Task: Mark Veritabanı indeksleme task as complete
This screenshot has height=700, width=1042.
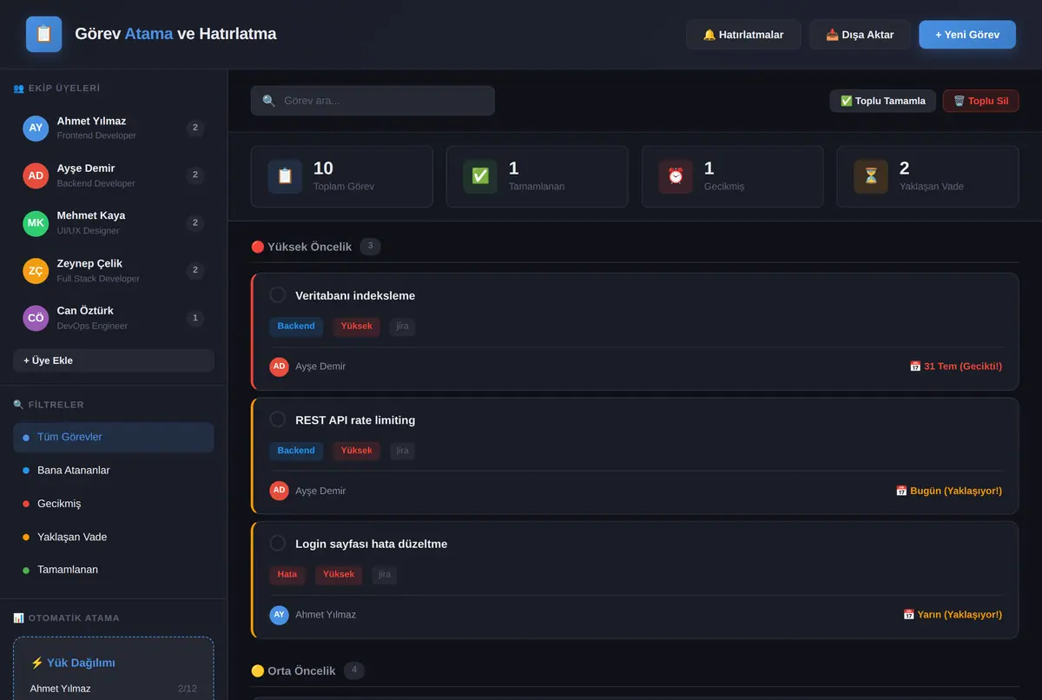Action: (x=278, y=295)
